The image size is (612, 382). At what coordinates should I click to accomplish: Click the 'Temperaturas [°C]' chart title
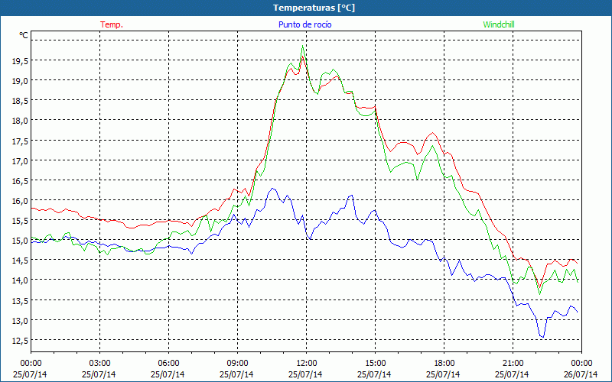coord(314,8)
